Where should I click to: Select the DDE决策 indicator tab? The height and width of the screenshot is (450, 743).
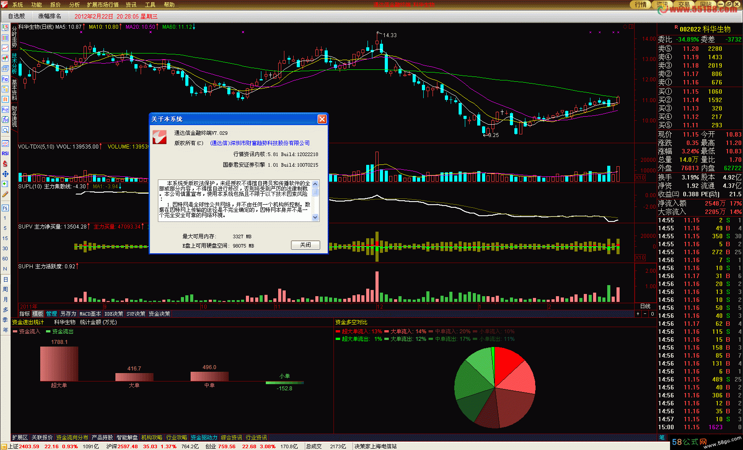[x=114, y=314]
